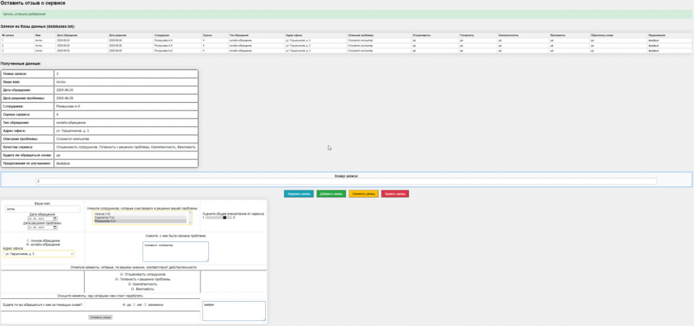Screen dimensions: 694x326
Task: Toggle the 'Компетентность' checkbox
Action: (130, 284)
